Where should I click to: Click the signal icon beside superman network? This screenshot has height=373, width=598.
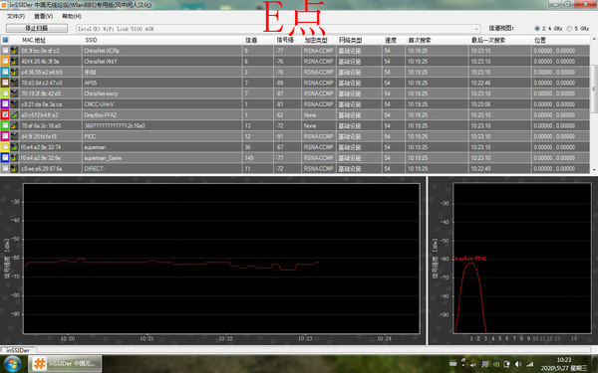coord(14,147)
